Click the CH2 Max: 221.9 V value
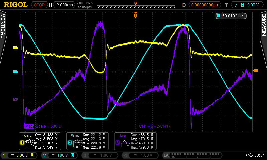Viewport: 267px width, 160px height. click(x=94, y=147)
